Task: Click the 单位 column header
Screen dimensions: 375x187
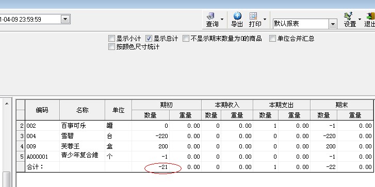Action: [x=119, y=110]
